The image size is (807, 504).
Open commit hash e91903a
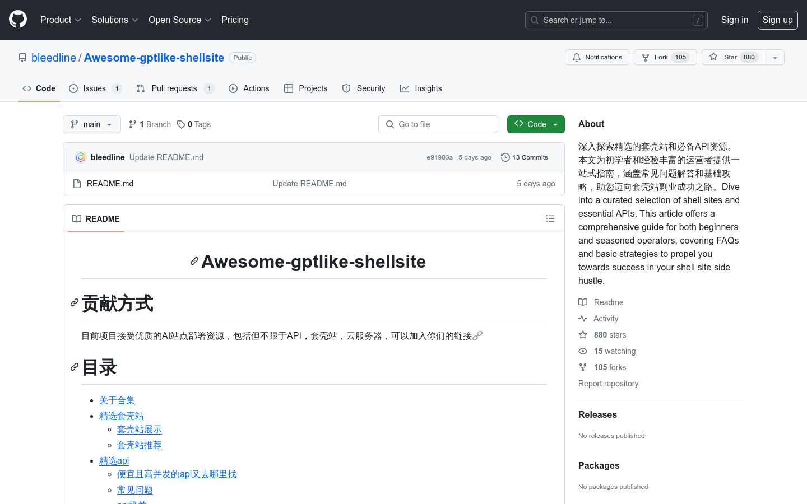[x=439, y=157]
